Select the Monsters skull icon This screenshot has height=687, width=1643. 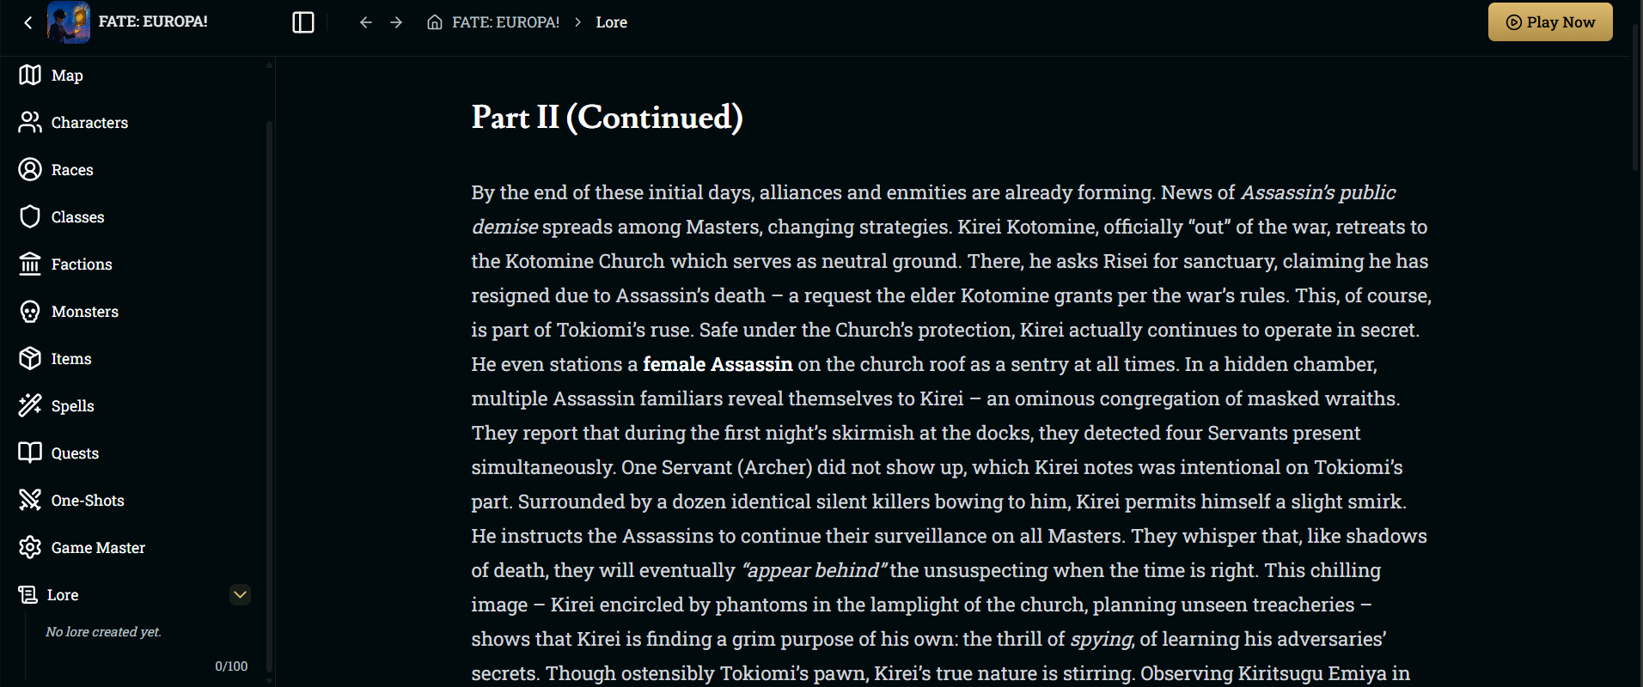30,312
